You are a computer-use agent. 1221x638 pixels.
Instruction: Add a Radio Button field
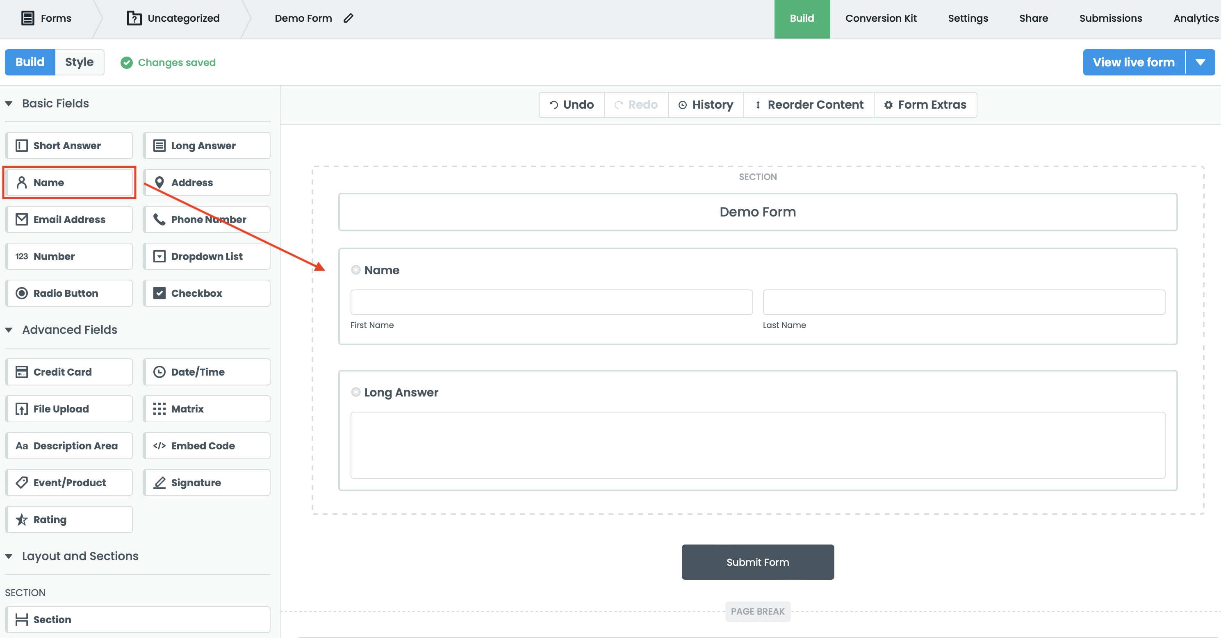tap(69, 294)
